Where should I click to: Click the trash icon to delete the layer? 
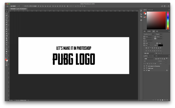coord(167,100)
